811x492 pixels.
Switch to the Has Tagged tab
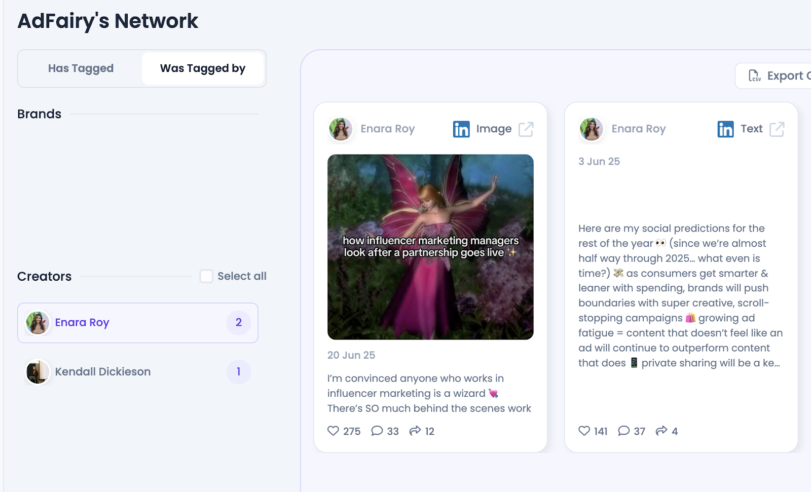click(81, 68)
